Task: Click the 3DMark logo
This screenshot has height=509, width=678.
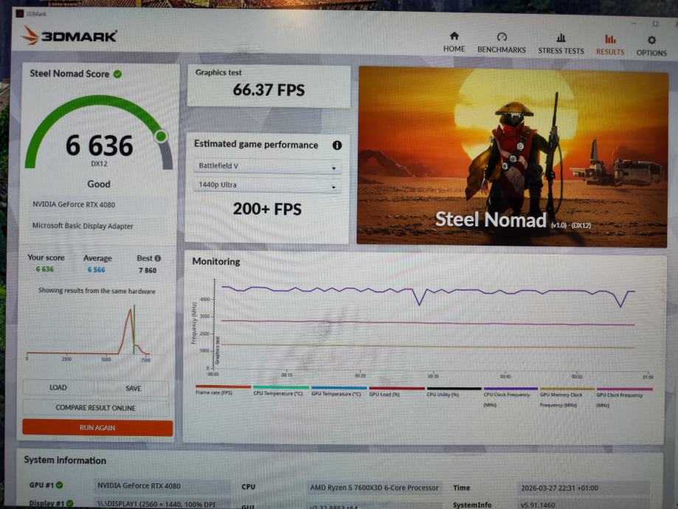Action: click(69, 35)
